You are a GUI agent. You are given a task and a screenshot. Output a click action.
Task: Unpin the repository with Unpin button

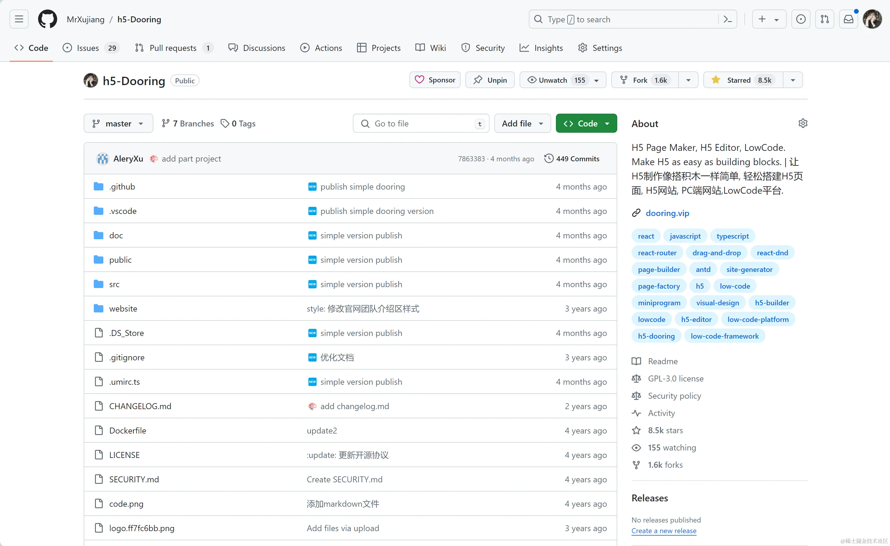(490, 80)
